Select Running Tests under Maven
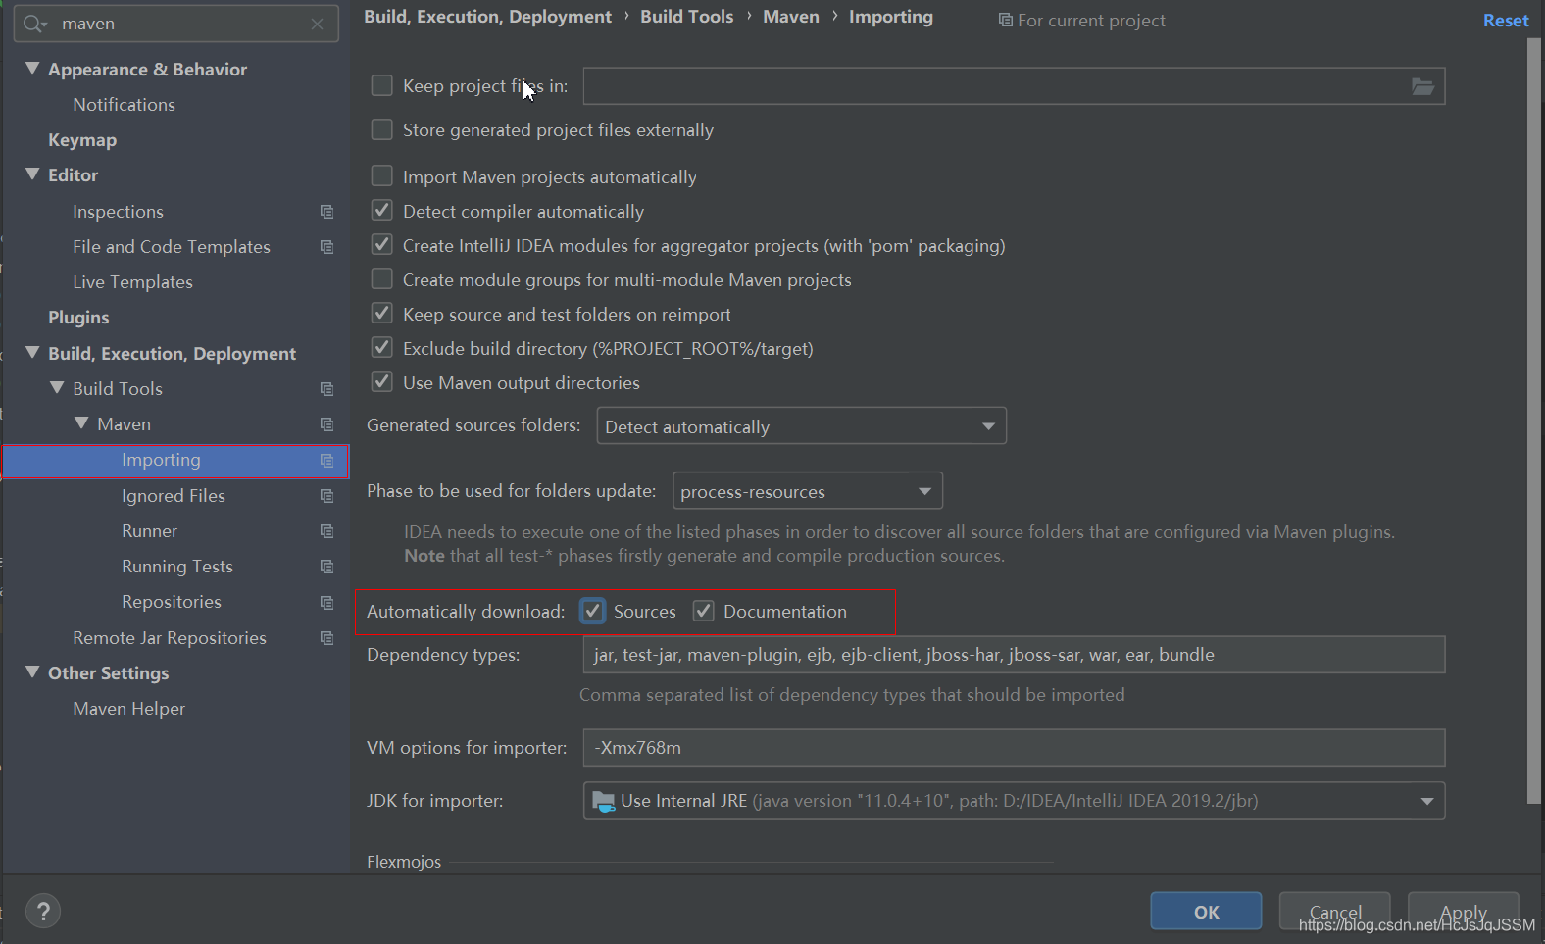Screen dimensions: 1545x944 pos(177,567)
